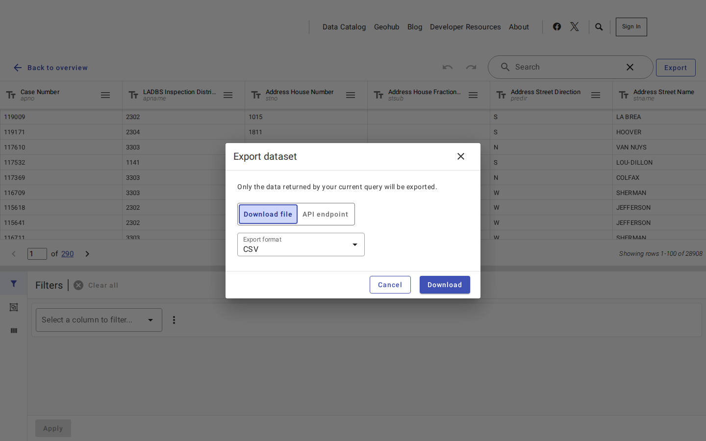706x441 pixels.
Task: Open the filter more options kebab
Action: pyautogui.click(x=174, y=320)
